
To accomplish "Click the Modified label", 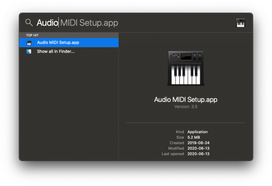I will (x=176, y=149).
